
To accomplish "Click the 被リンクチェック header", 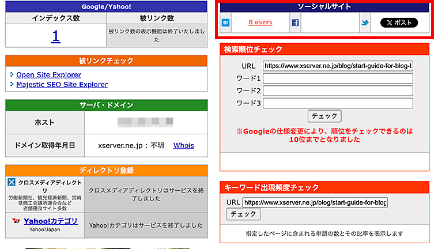I will pyautogui.click(x=106, y=61).
